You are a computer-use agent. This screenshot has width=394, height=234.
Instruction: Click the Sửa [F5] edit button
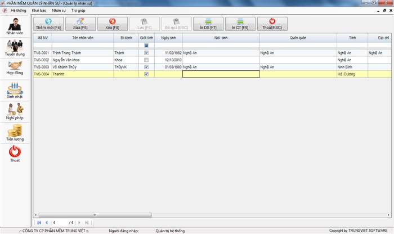click(80, 24)
